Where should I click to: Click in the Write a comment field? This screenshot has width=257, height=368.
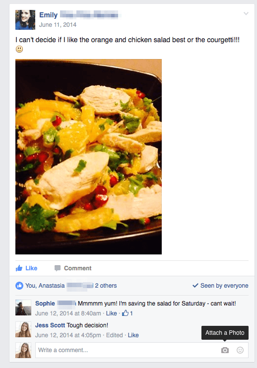142,350
